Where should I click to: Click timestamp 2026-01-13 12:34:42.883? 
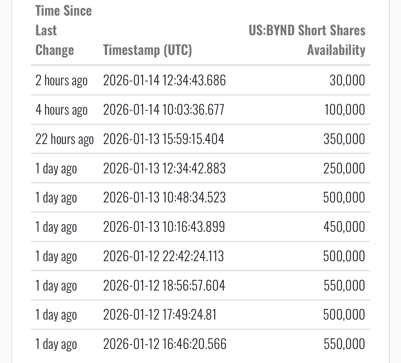[164, 168]
